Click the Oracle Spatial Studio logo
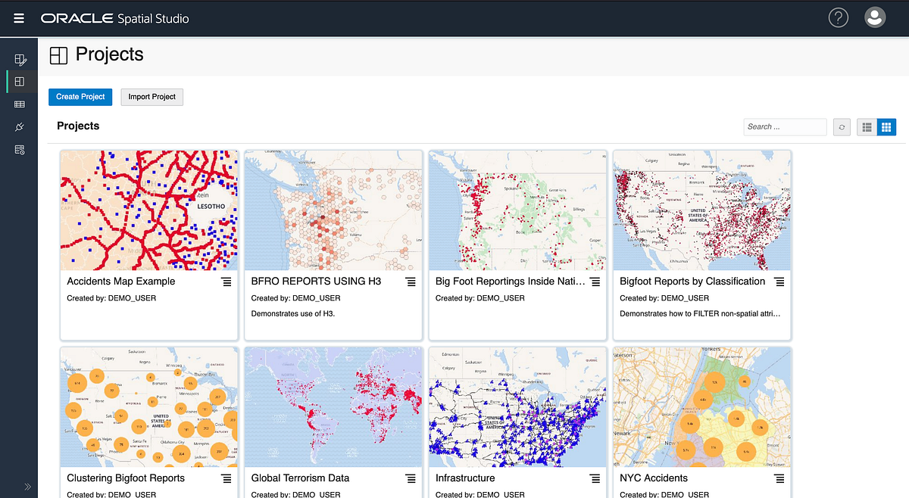Image resolution: width=909 pixels, height=498 pixels. click(x=115, y=17)
